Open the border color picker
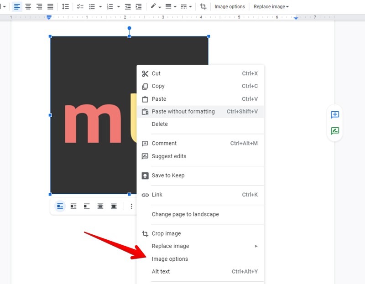The image size is (365, 284). pyautogui.click(x=153, y=6)
